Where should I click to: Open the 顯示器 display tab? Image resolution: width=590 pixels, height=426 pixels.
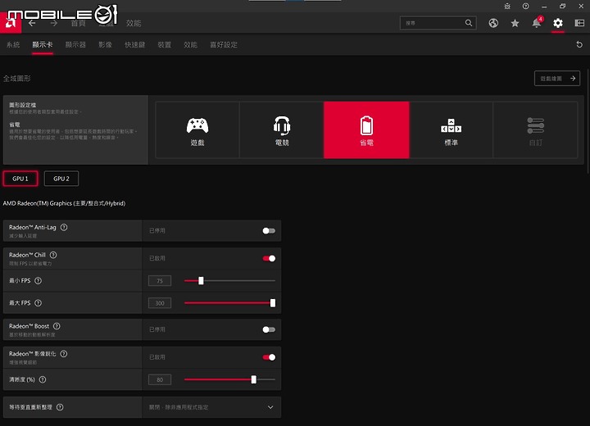[x=75, y=45]
